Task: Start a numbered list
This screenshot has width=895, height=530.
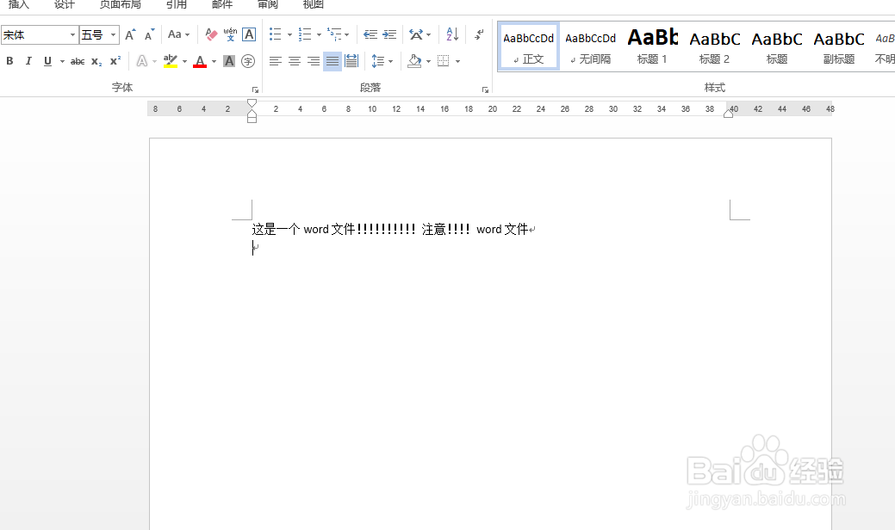Action: (x=305, y=34)
